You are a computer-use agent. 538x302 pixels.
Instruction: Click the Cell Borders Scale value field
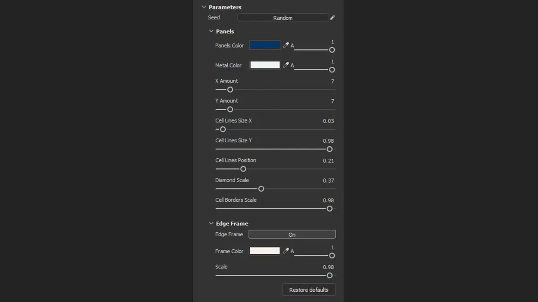[328, 200]
